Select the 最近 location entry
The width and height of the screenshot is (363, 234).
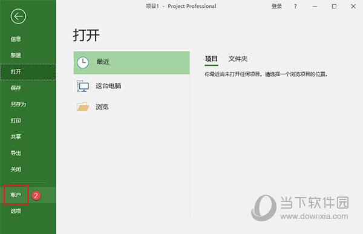click(x=131, y=63)
